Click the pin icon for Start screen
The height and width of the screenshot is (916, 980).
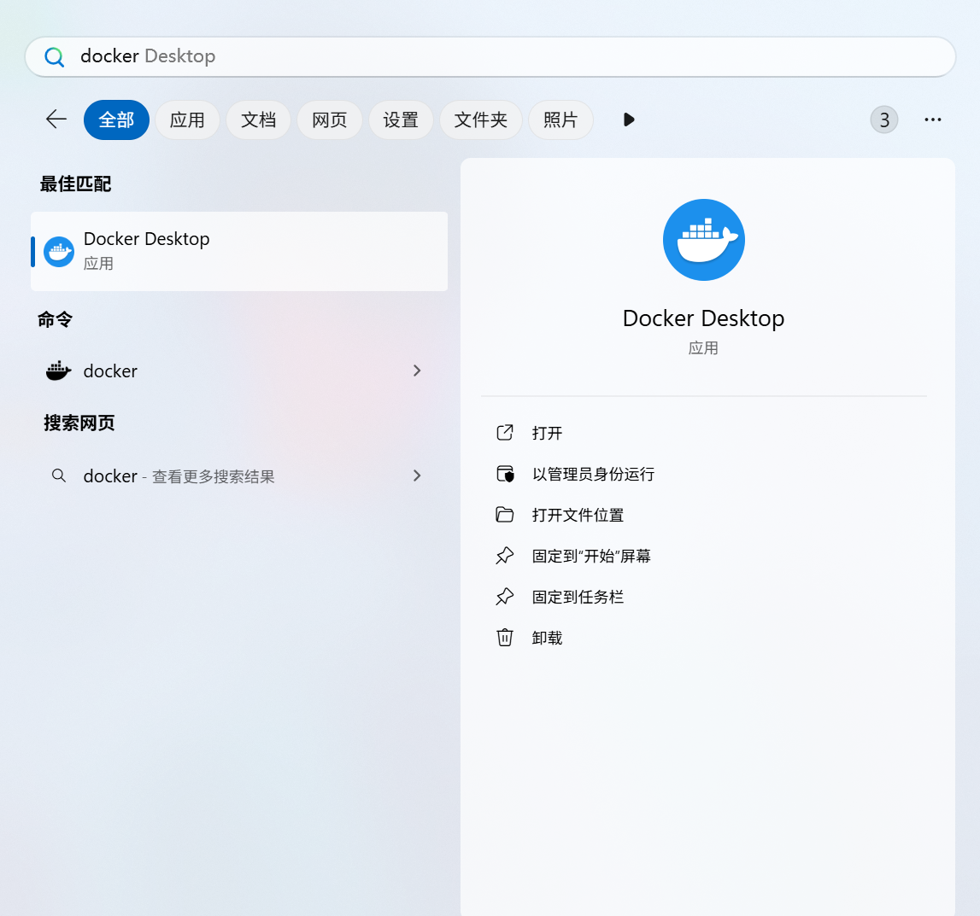(x=505, y=556)
